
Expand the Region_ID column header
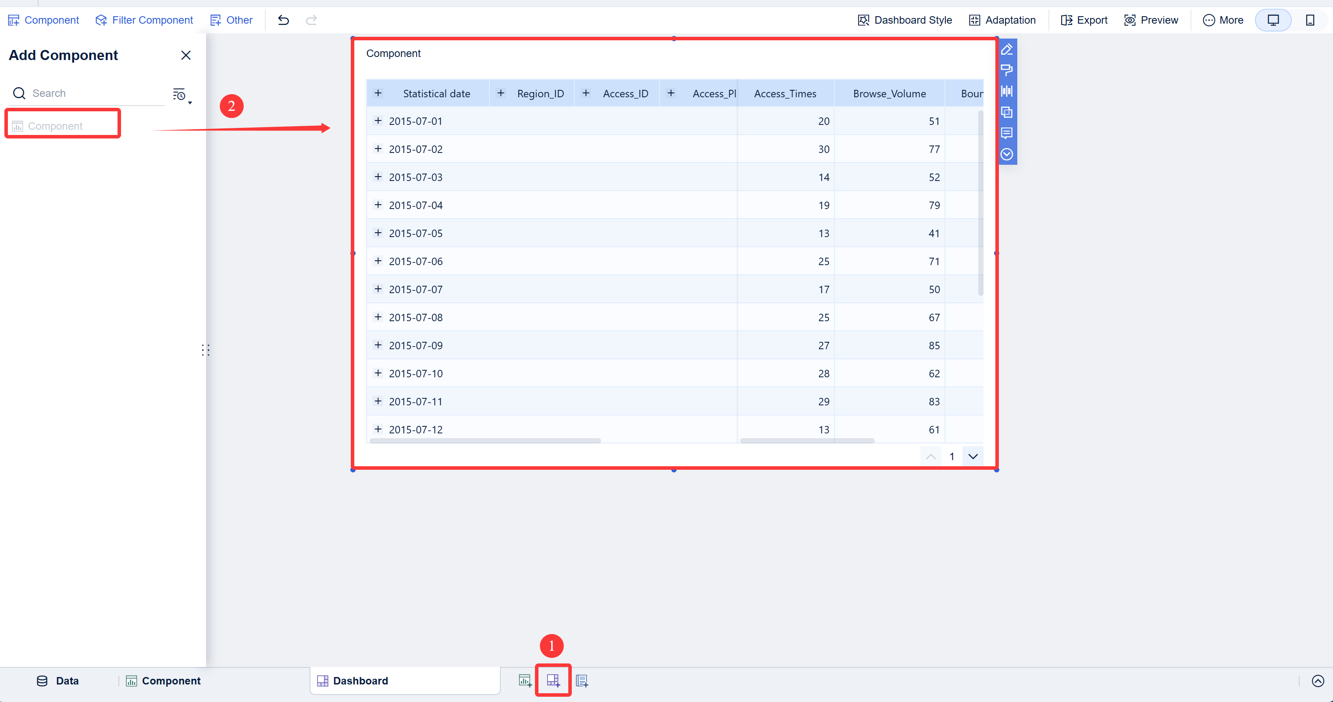tap(500, 93)
